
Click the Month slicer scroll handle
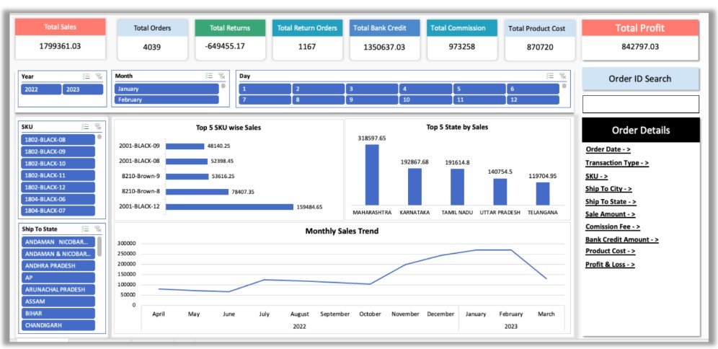[x=223, y=86]
